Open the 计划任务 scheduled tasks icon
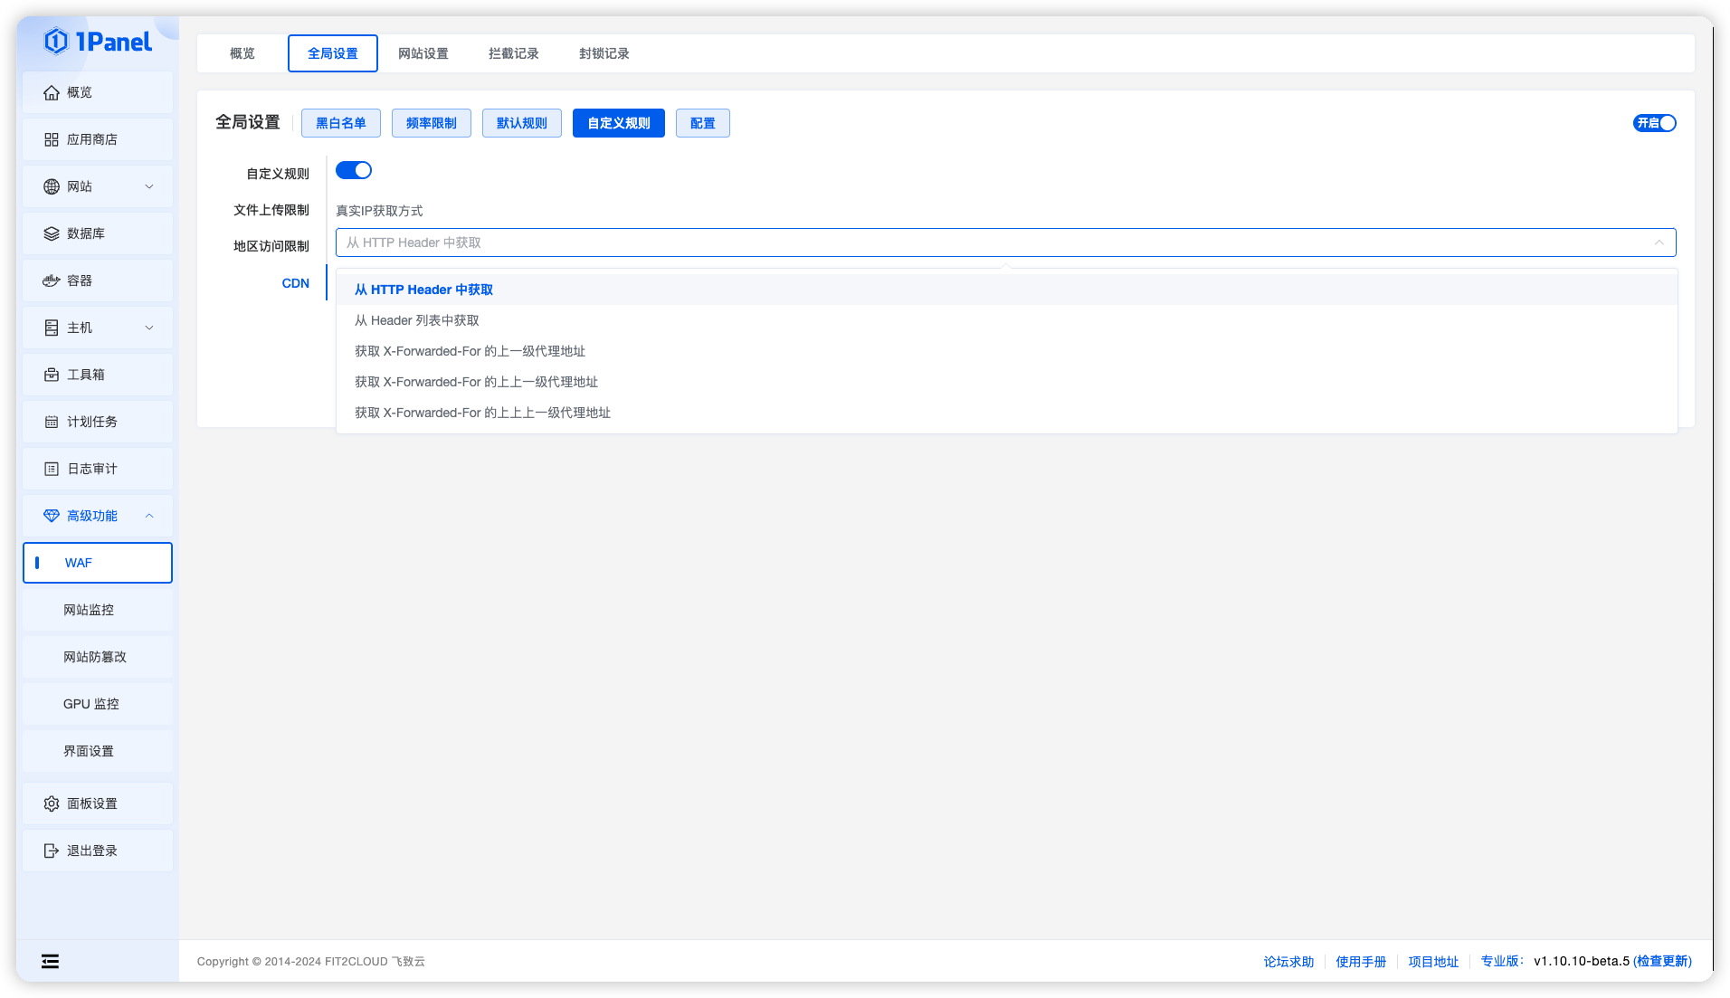The width and height of the screenshot is (1730, 998). (x=51, y=421)
